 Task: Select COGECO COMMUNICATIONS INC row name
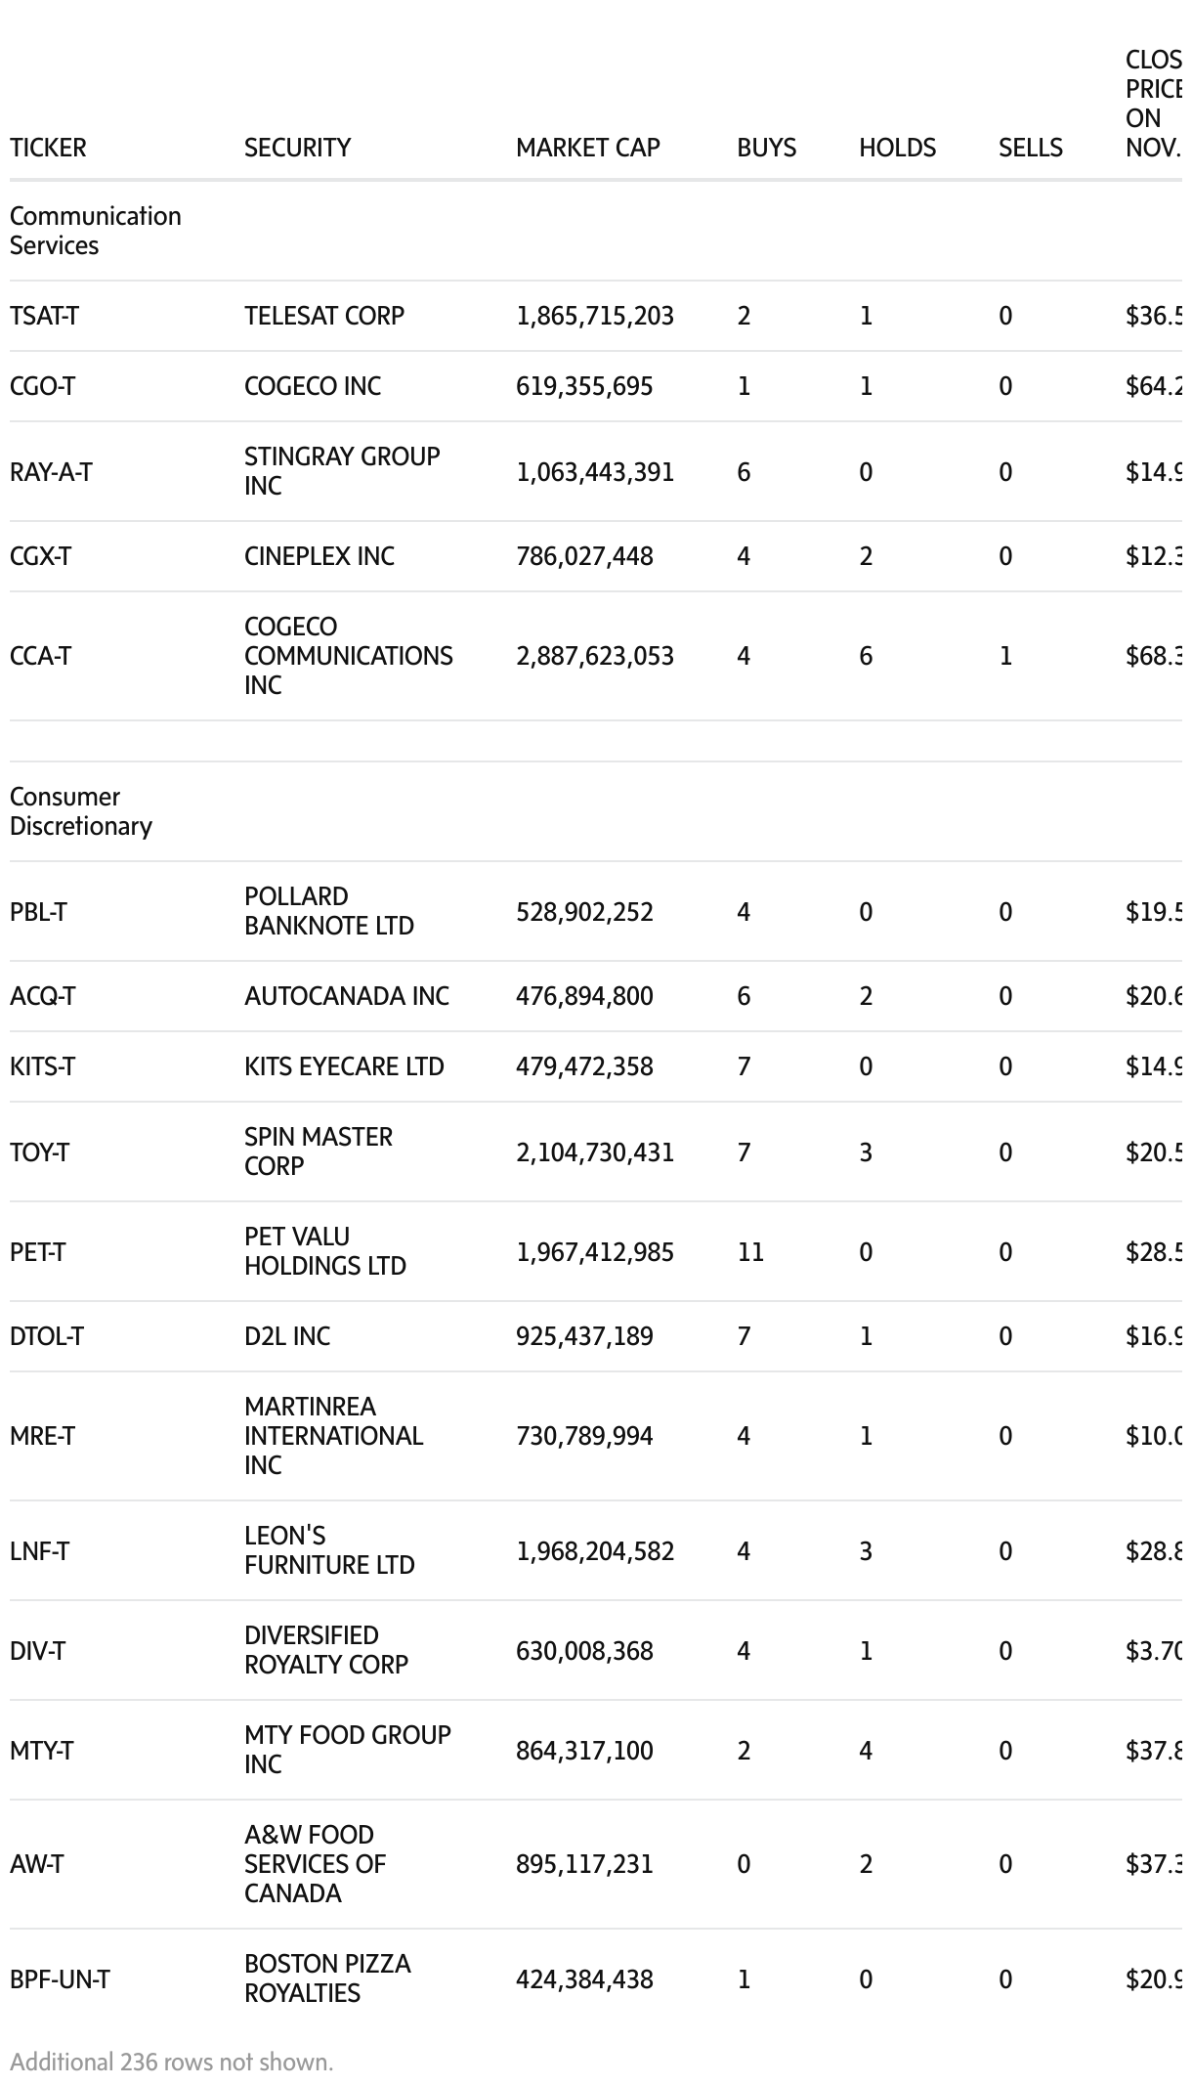coord(348,656)
